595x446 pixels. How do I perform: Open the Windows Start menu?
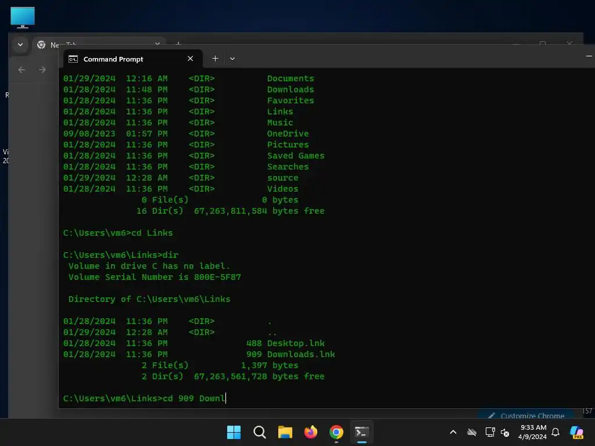(x=234, y=432)
